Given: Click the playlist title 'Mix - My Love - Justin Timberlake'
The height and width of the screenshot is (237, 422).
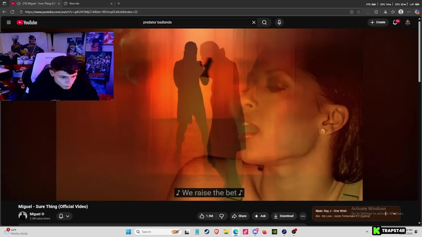Looking at the screenshot, I should [x=343, y=216].
